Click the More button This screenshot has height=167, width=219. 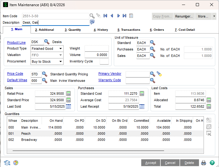[x=203, y=16]
